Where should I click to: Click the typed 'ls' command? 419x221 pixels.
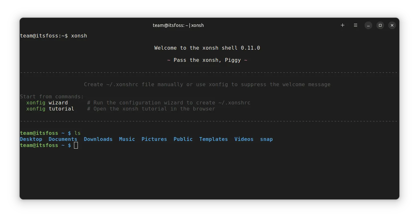(78, 133)
